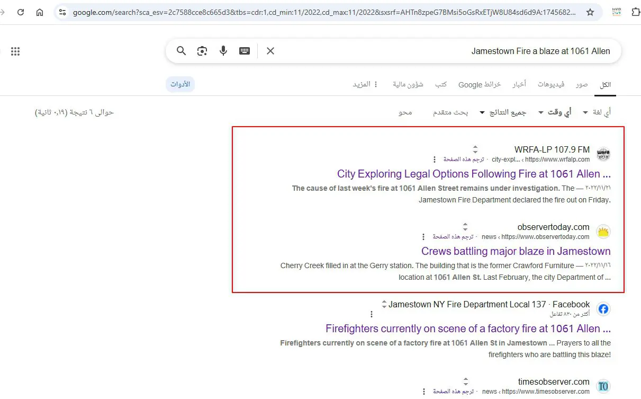Viewport: 641px width, 399px height.
Task: Click the https://www.wrfalp.com URL text
Action: [x=557, y=159]
